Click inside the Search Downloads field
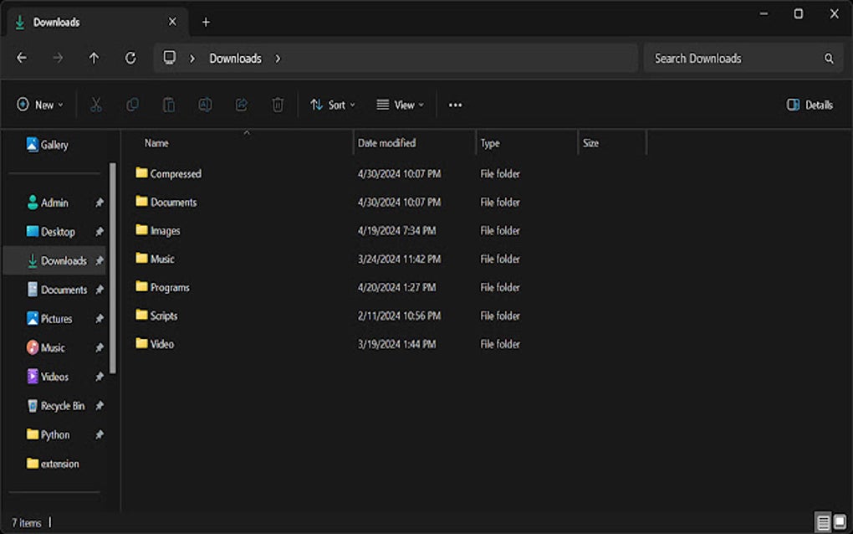The height and width of the screenshot is (534, 853). [736, 58]
